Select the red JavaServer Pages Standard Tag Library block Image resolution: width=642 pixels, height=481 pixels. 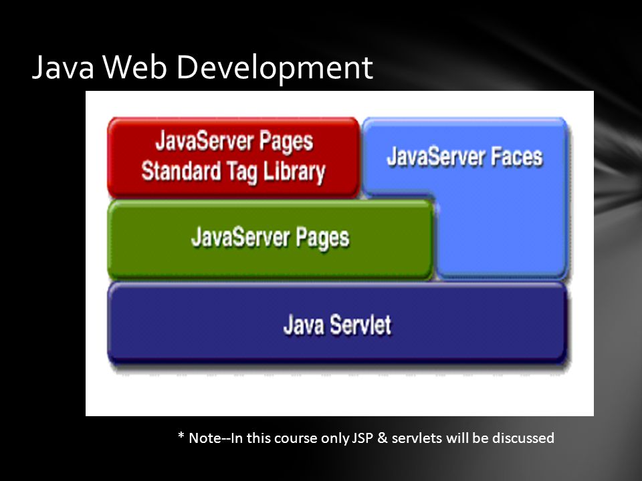coord(233,157)
